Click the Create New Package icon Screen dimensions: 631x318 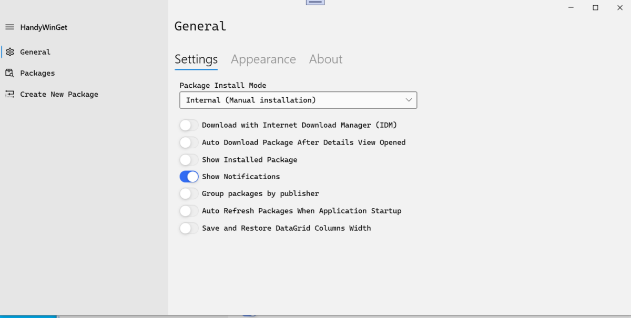(x=9, y=94)
